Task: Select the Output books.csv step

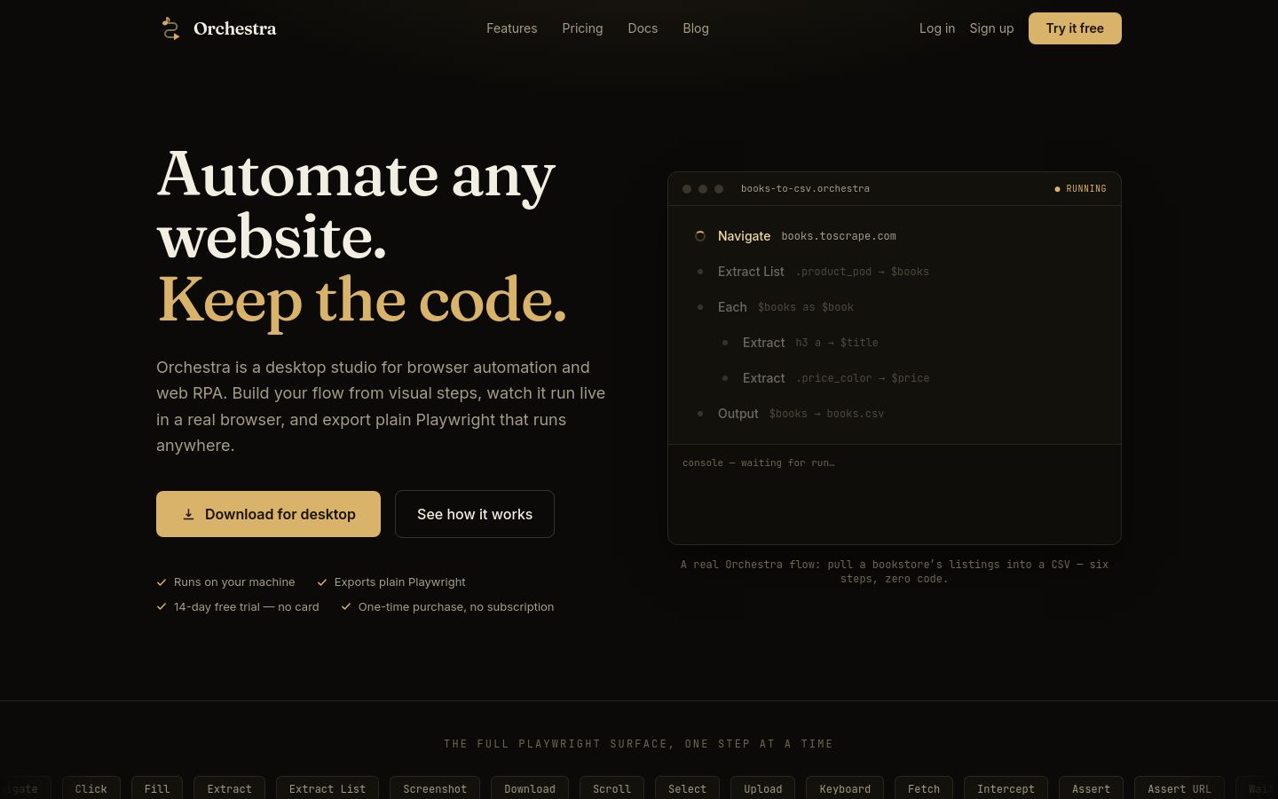Action: [895, 414]
